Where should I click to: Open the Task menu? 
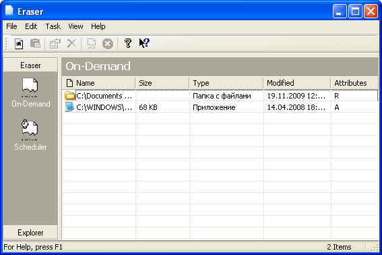[x=53, y=26]
